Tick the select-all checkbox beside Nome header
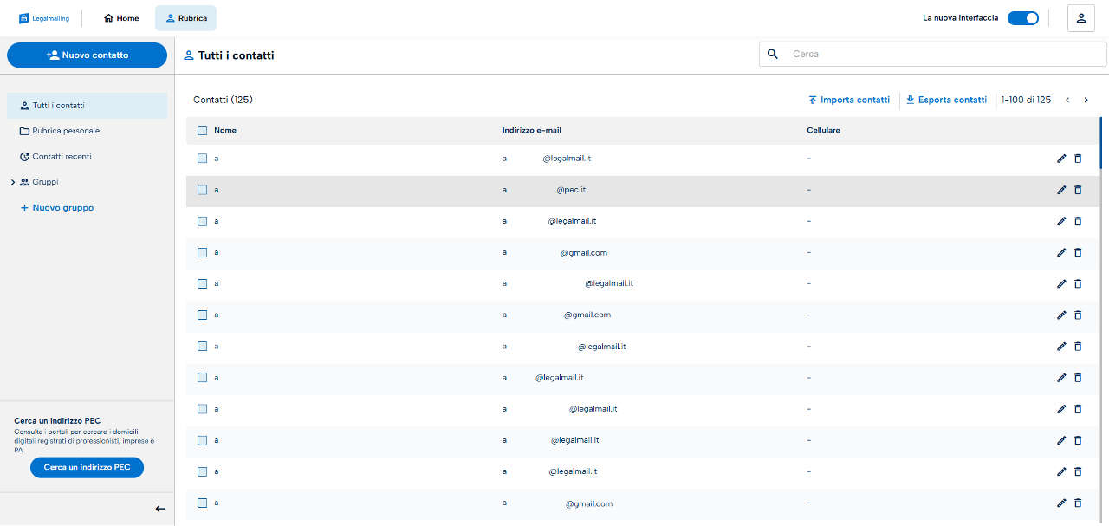The width and height of the screenshot is (1109, 526). 202,131
